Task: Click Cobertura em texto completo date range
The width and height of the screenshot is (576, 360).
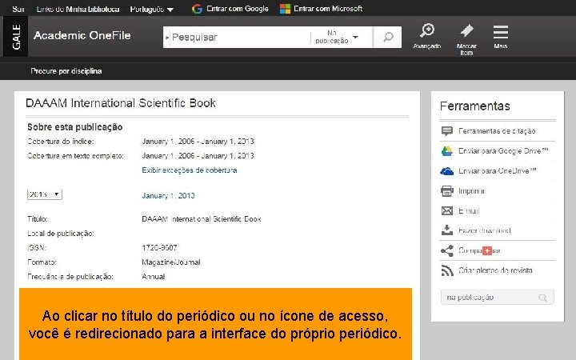Action: pyautogui.click(x=198, y=156)
